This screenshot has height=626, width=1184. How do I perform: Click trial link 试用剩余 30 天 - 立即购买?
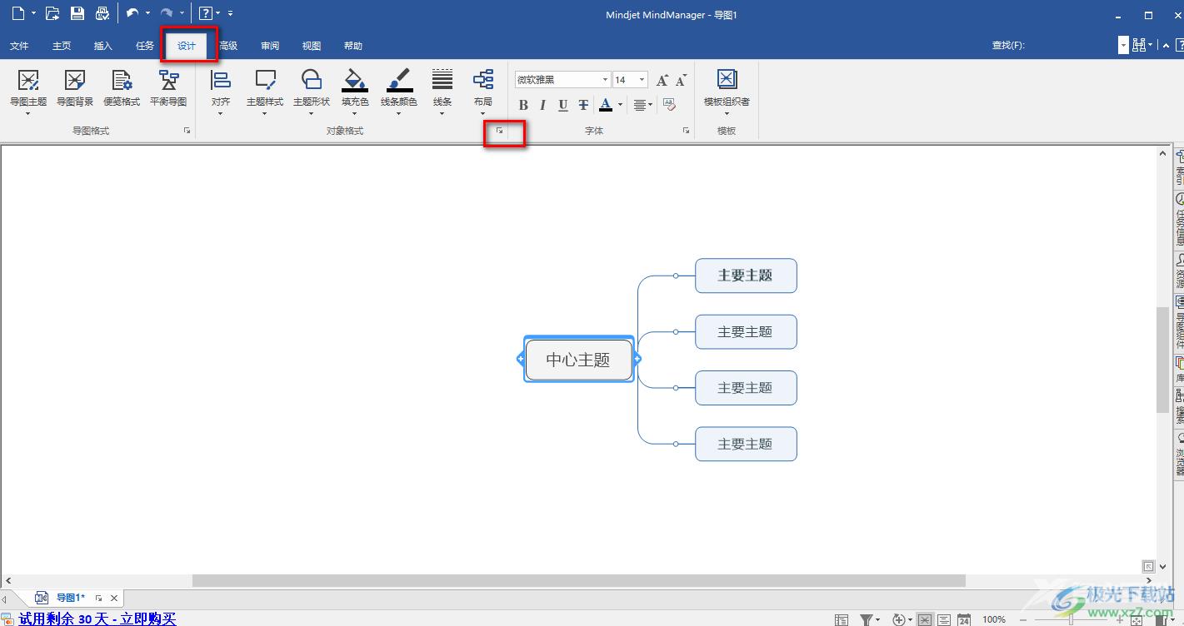(97, 619)
